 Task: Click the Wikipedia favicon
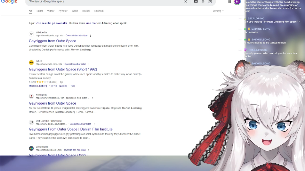pos(31,34)
